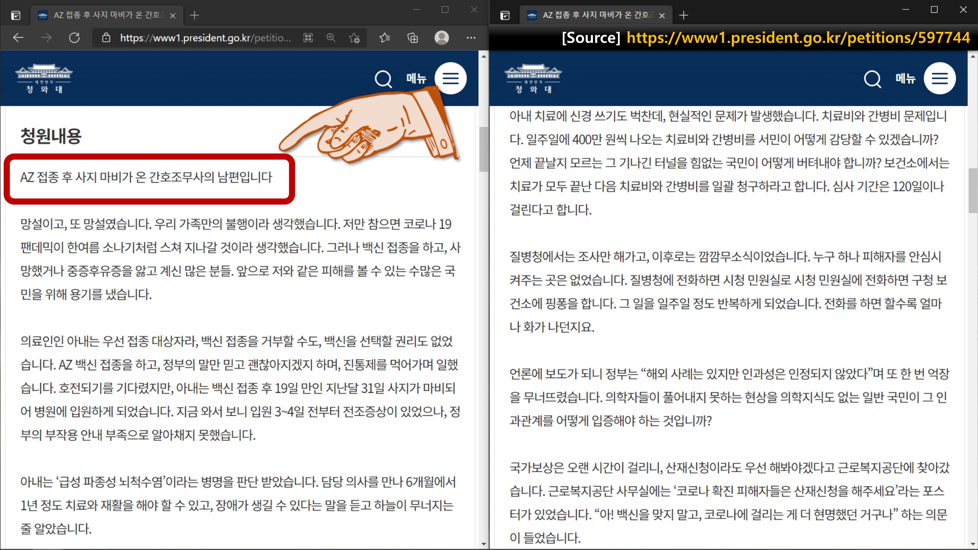
Task: Click the search magnifier on left page header
Action: click(383, 79)
